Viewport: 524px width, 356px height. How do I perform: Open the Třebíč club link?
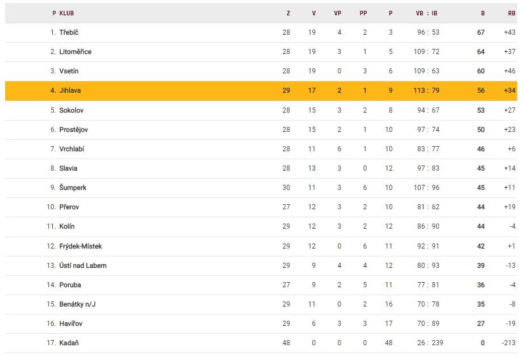69,32
